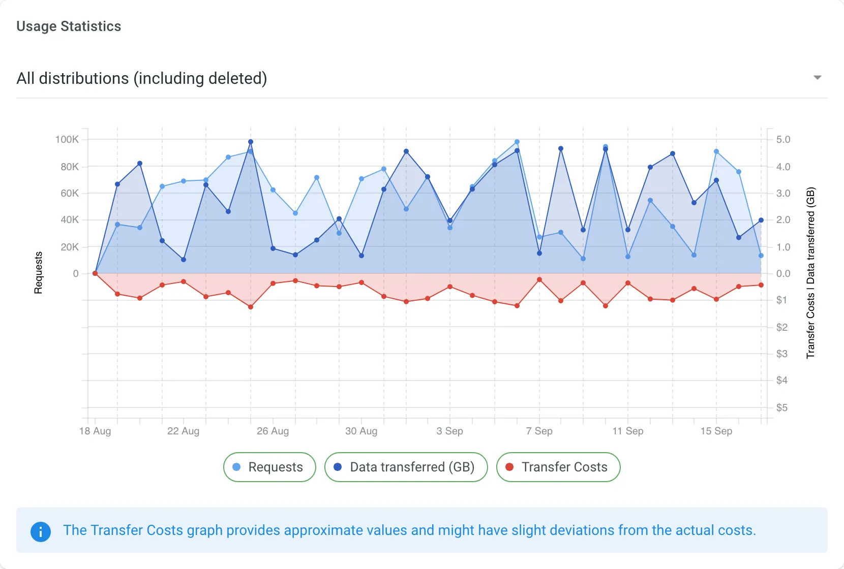Image resolution: width=844 pixels, height=569 pixels.
Task: Toggle the Requests series visibility
Action: pos(269,467)
